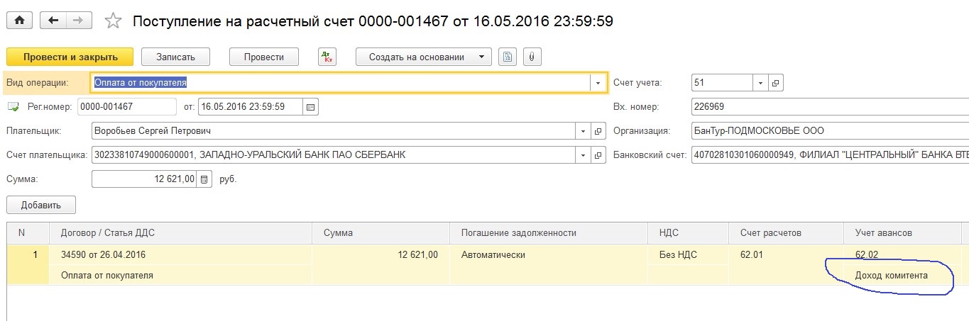The image size is (969, 321).
Task: Add document to favorites with star
Action: [x=114, y=21]
